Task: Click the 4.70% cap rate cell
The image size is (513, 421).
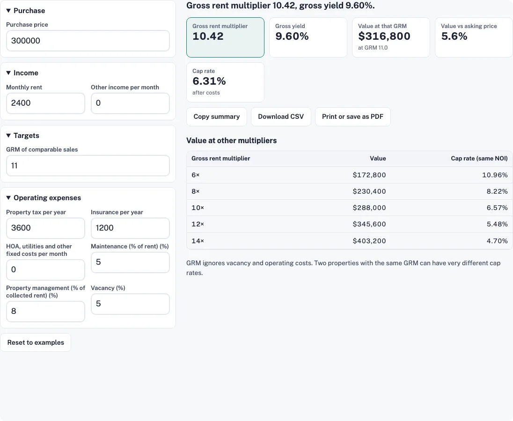Action: click(497, 241)
